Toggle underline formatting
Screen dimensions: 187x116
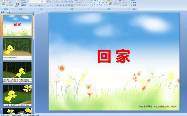(36, 5)
